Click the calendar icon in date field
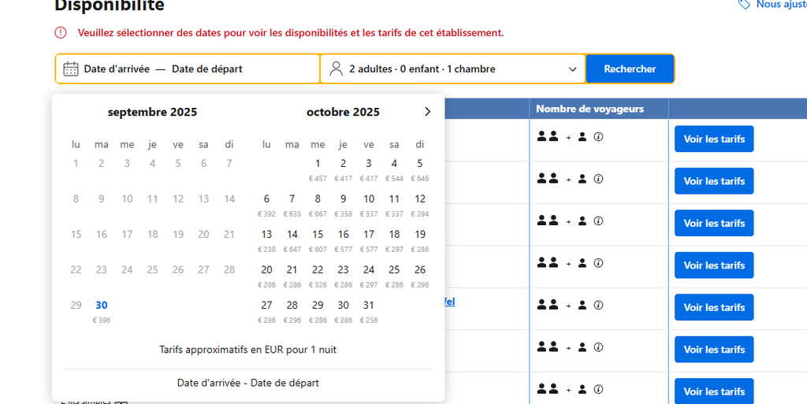807x404 pixels. (71, 69)
